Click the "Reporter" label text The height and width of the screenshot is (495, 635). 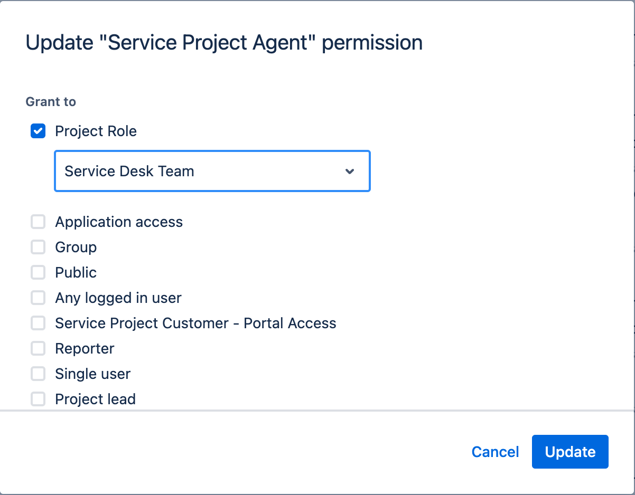pyautogui.click(x=85, y=349)
